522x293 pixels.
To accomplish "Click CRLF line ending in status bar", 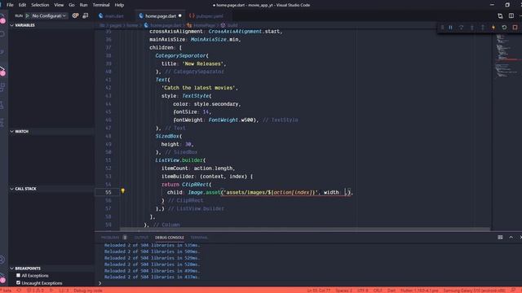I will [x=378, y=291].
